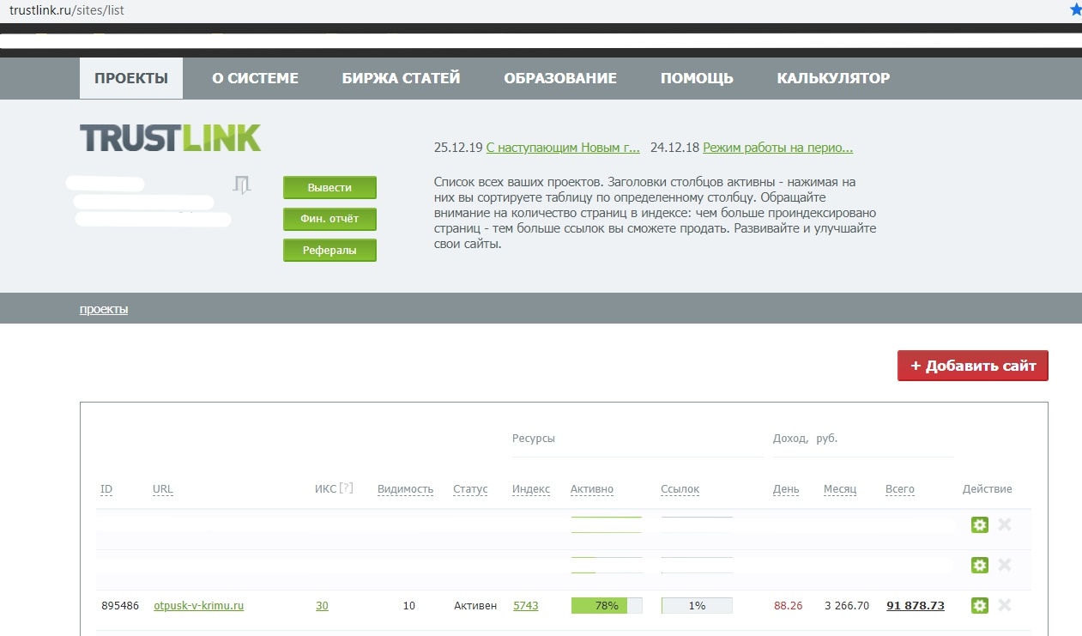
Task: Click the проекты breadcrumb link
Action: (x=104, y=309)
